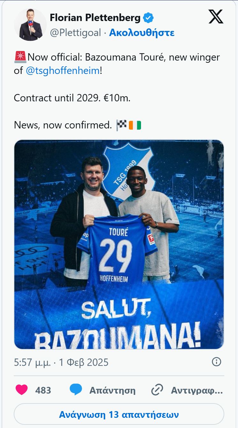Viewport: 238px width, 428px height.
Task: Open Florian Plettenberg's profile picture
Action: click(30, 25)
